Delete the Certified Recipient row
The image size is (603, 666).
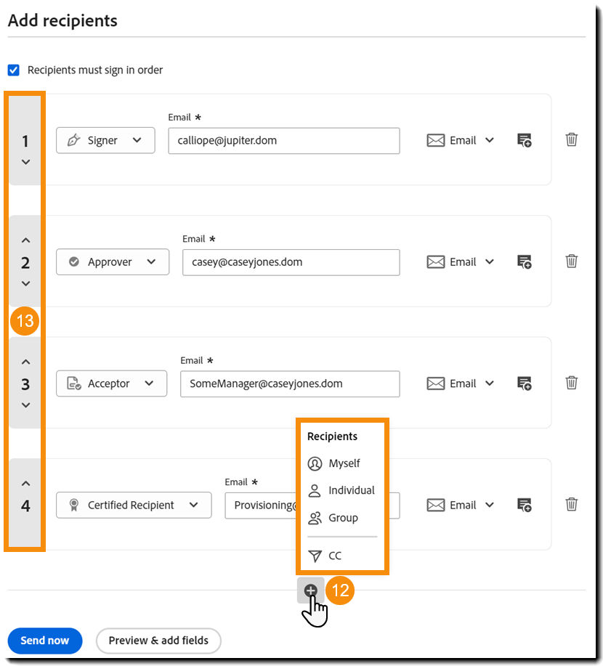572,504
